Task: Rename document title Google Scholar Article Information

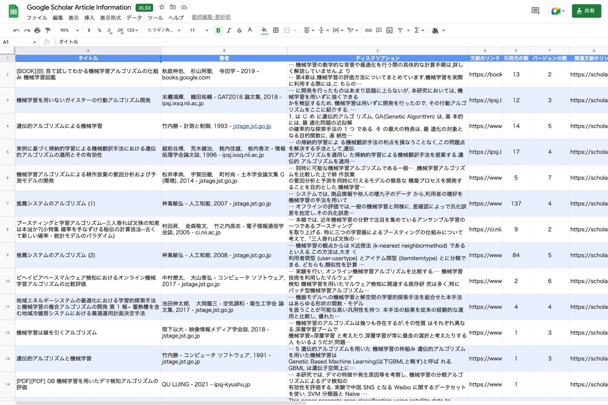Action: tap(79, 7)
